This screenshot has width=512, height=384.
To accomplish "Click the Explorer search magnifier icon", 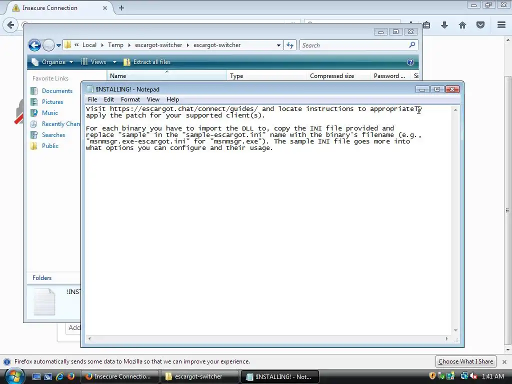I will pyautogui.click(x=412, y=44).
